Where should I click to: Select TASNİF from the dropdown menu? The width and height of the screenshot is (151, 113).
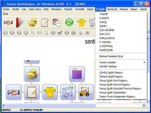[x=121, y=14]
